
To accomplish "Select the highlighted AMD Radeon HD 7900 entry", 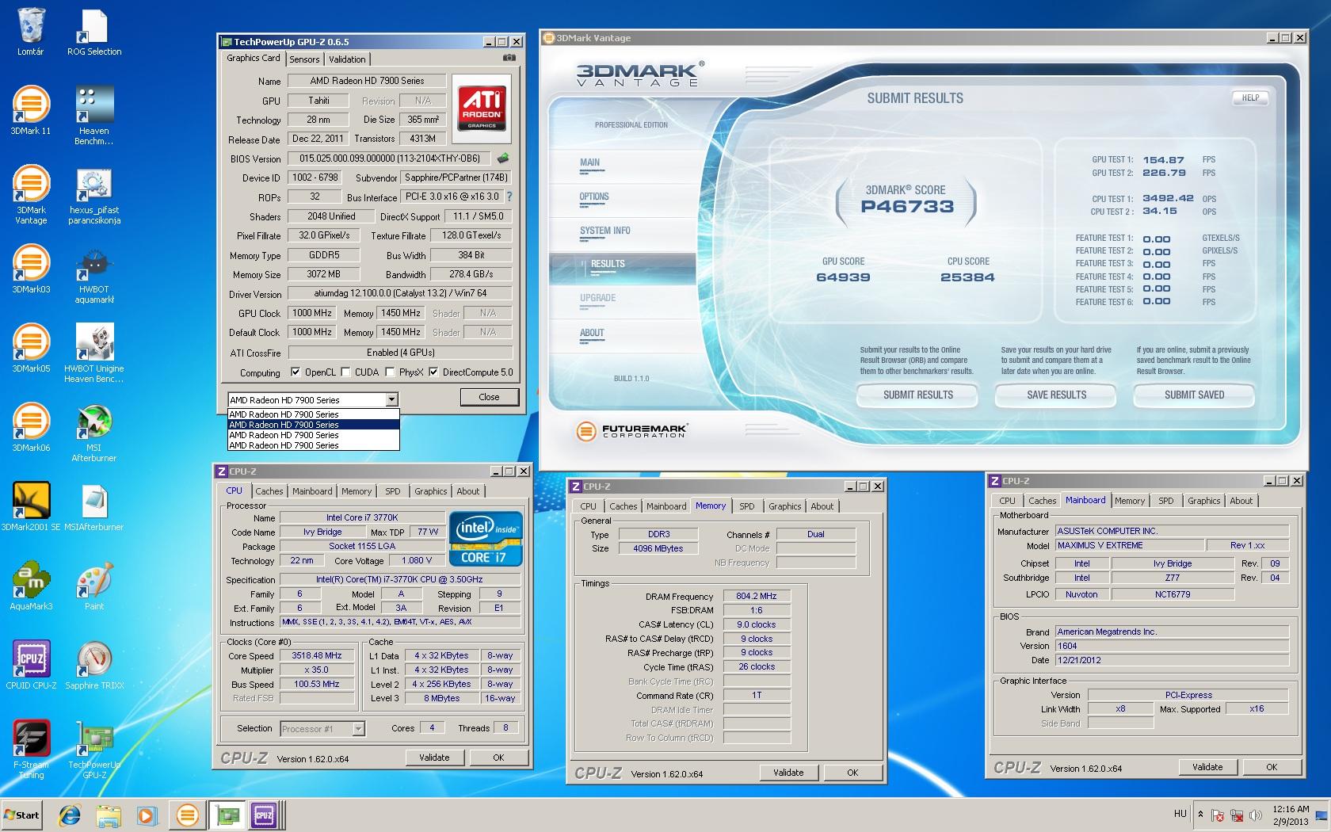I will point(313,425).
